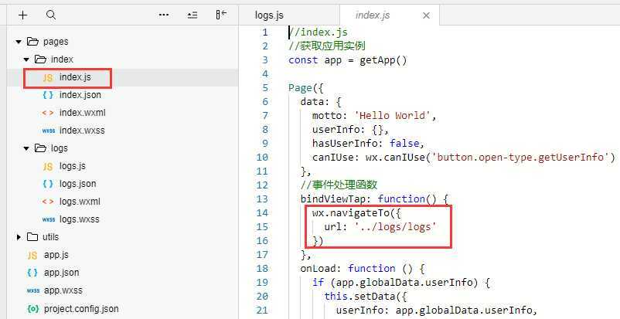
Task: Click the open folder icon beside the logs folder
Action: [x=40, y=148]
